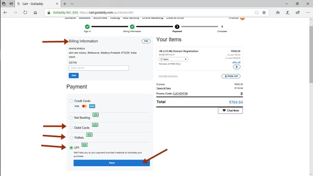Click the Enter GSTIN input field
Viewport: 313px width, 176px height.
(x=99, y=68)
